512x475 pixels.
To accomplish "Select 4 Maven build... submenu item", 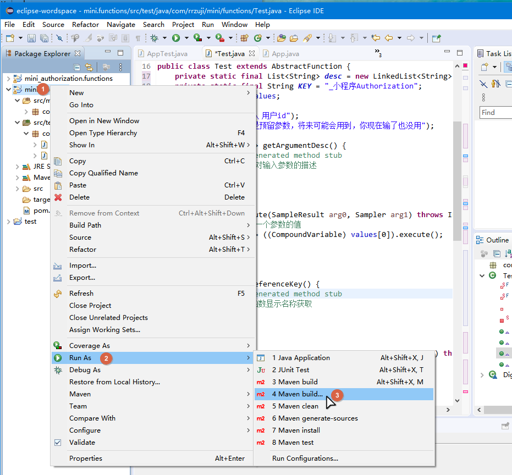I will pyautogui.click(x=344, y=394).
